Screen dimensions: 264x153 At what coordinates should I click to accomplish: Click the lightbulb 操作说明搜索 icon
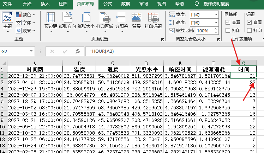(x=197, y=4)
